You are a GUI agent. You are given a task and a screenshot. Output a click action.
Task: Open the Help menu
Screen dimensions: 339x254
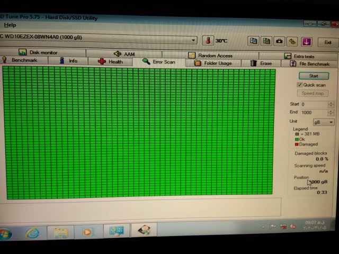click(x=10, y=25)
